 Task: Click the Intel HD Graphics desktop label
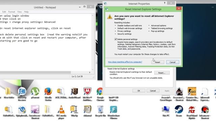point(113,99)
